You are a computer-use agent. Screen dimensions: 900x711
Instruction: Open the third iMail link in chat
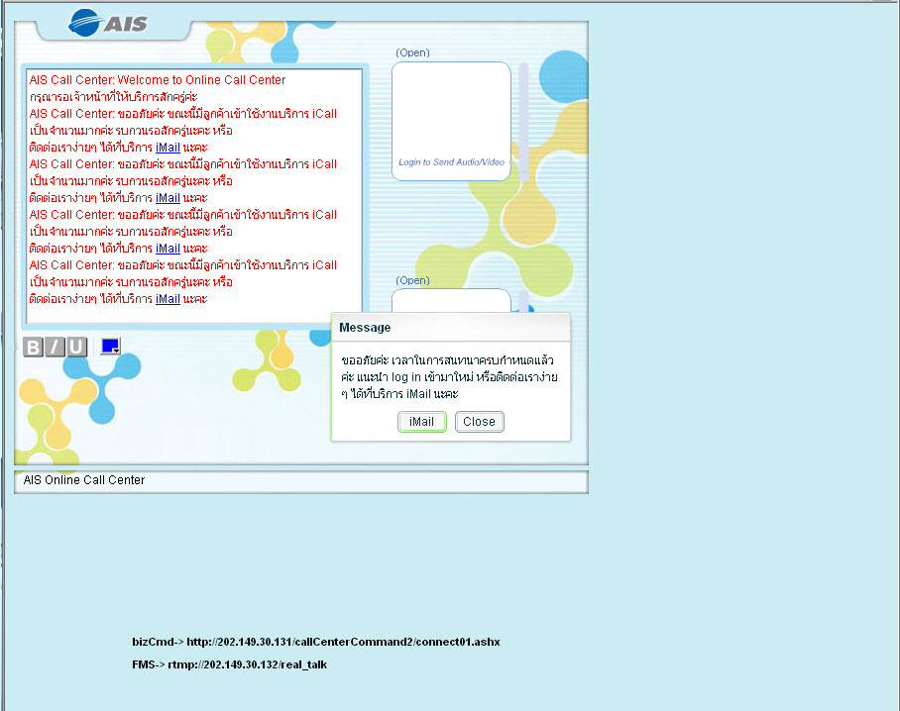click(x=168, y=249)
